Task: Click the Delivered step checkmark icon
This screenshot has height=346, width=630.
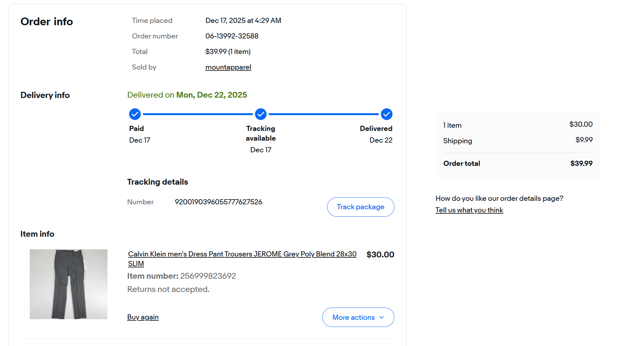Action: (x=387, y=114)
